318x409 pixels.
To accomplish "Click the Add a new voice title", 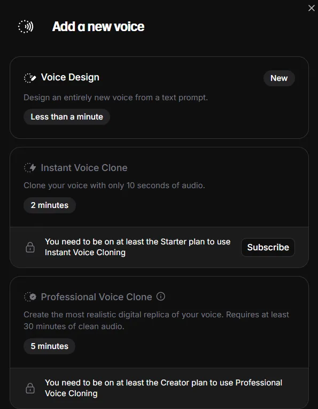I will coord(98,27).
